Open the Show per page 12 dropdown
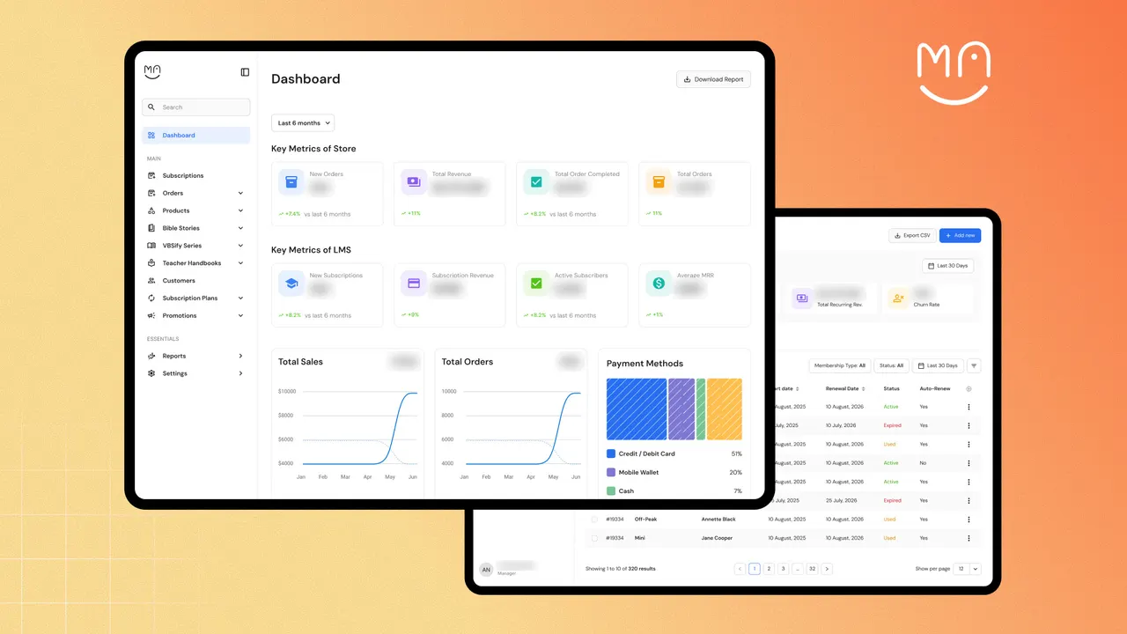This screenshot has height=634, width=1127. click(968, 569)
